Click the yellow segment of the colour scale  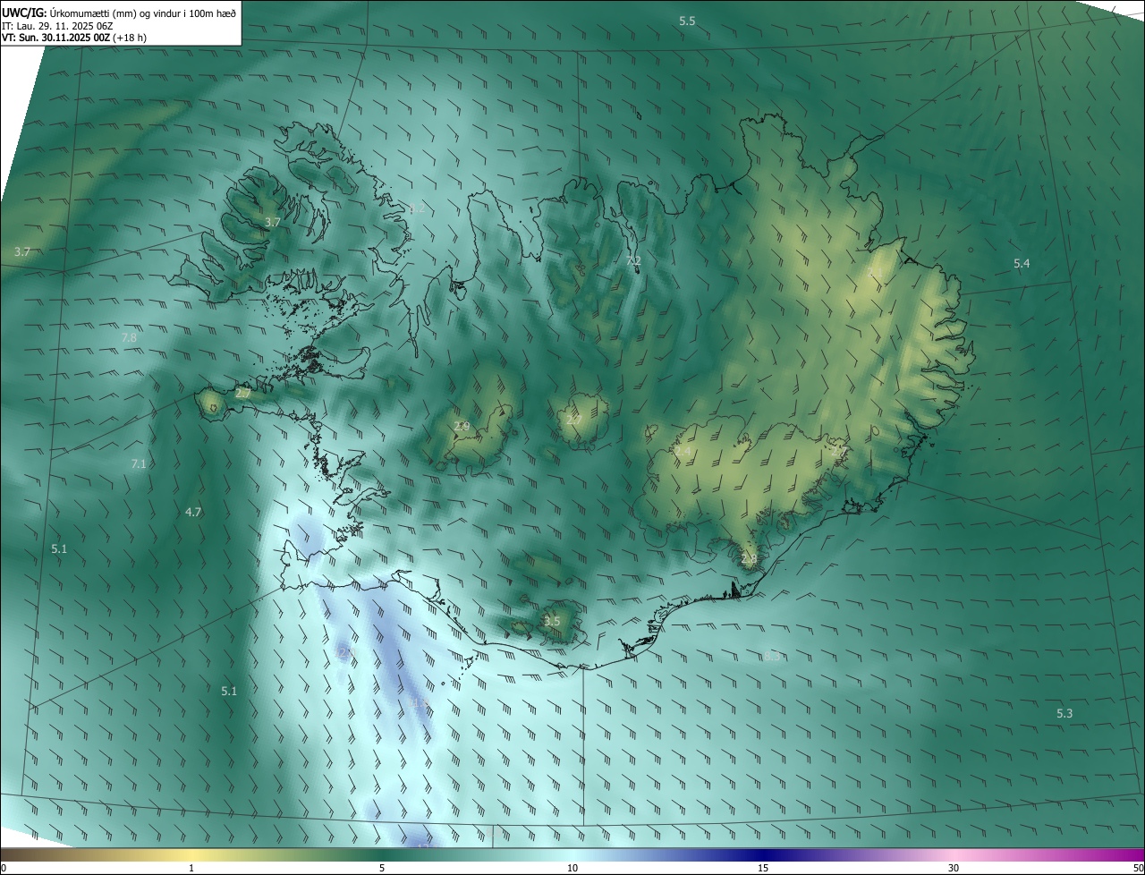tap(192, 855)
